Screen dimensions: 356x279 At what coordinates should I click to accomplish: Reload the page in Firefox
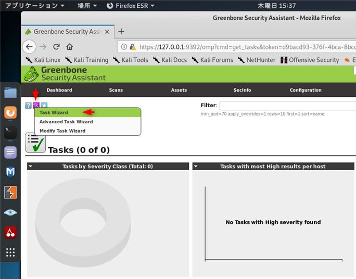coord(56,47)
